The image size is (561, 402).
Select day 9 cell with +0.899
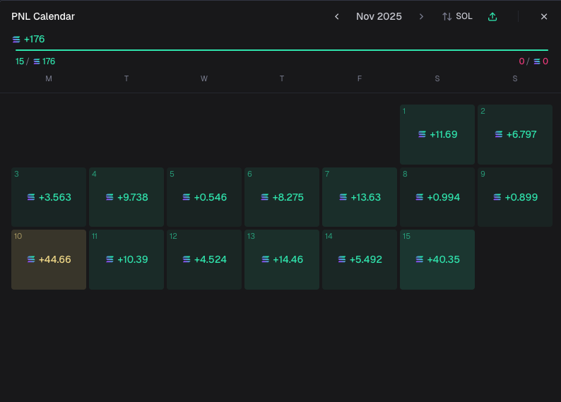point(515,197)
